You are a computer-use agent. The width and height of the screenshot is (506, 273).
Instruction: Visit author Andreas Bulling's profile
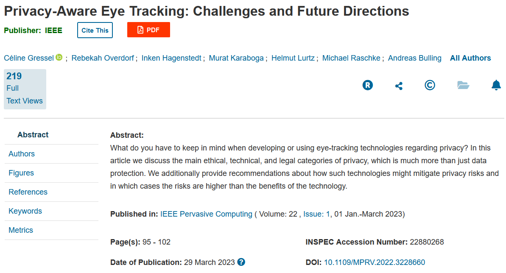tap(414, 58)
